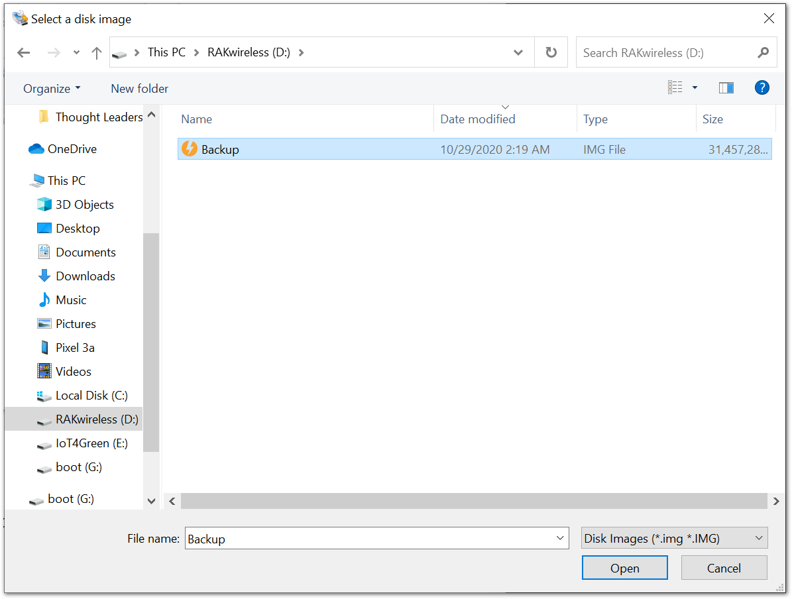The width and height of the screenshot is (792, 599).
Task: Refresh the RAKwireless (D:) folder view
Action: pyautogui.click(x=551, y=52)
